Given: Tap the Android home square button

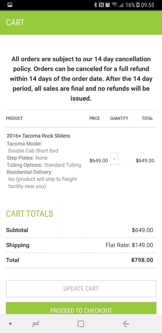Looking at the screenshot, I should pyautogui.click(x=81, y=324).
